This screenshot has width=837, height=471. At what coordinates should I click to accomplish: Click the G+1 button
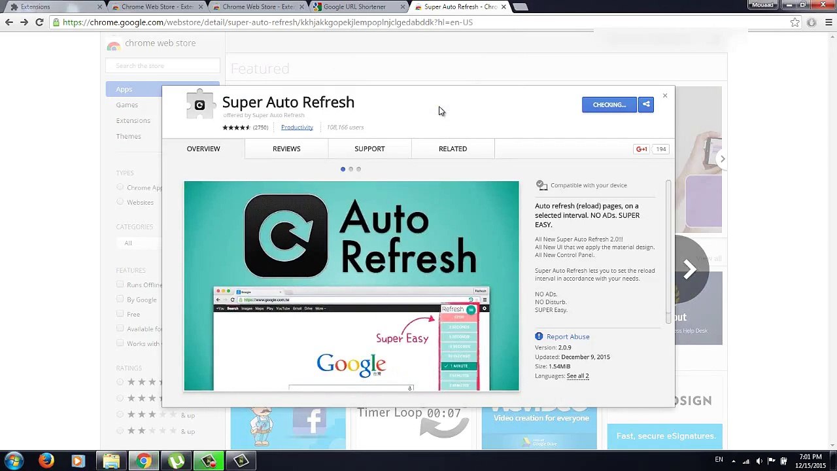641,149
